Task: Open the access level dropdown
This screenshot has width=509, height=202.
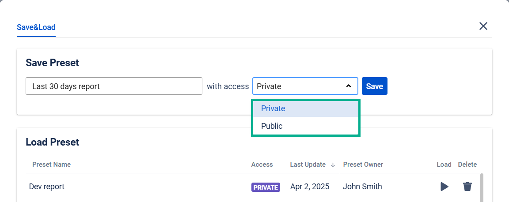Action: click(x=305, y=86)
